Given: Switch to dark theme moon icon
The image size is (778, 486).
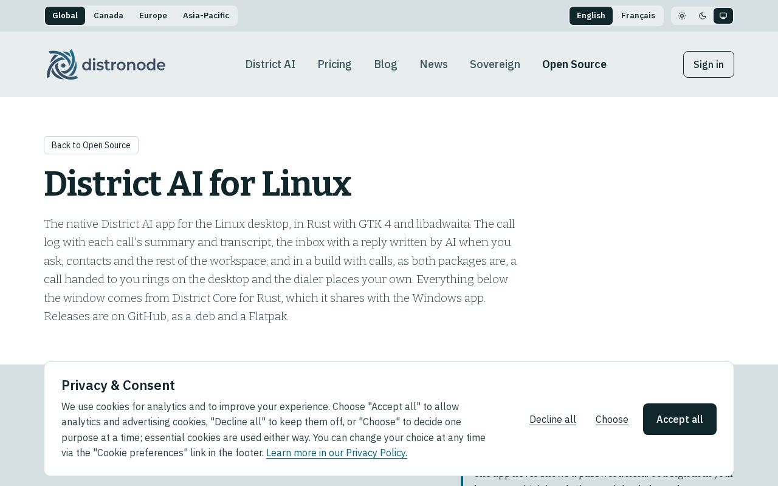Looking at the screenshot, I should pyautogui.click(x=703, y=16).
